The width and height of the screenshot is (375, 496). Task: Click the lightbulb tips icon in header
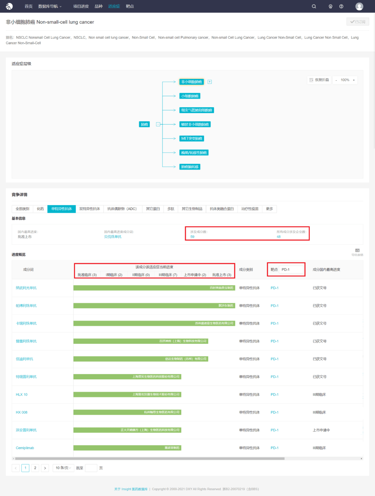click(331, 6)
